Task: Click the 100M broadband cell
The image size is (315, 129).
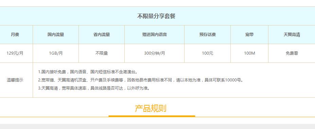Action: (249, 53)
